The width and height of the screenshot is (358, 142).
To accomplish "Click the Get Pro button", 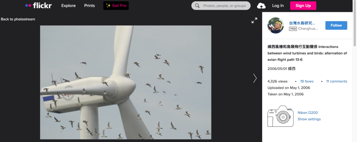I will [x=116, y=6].
